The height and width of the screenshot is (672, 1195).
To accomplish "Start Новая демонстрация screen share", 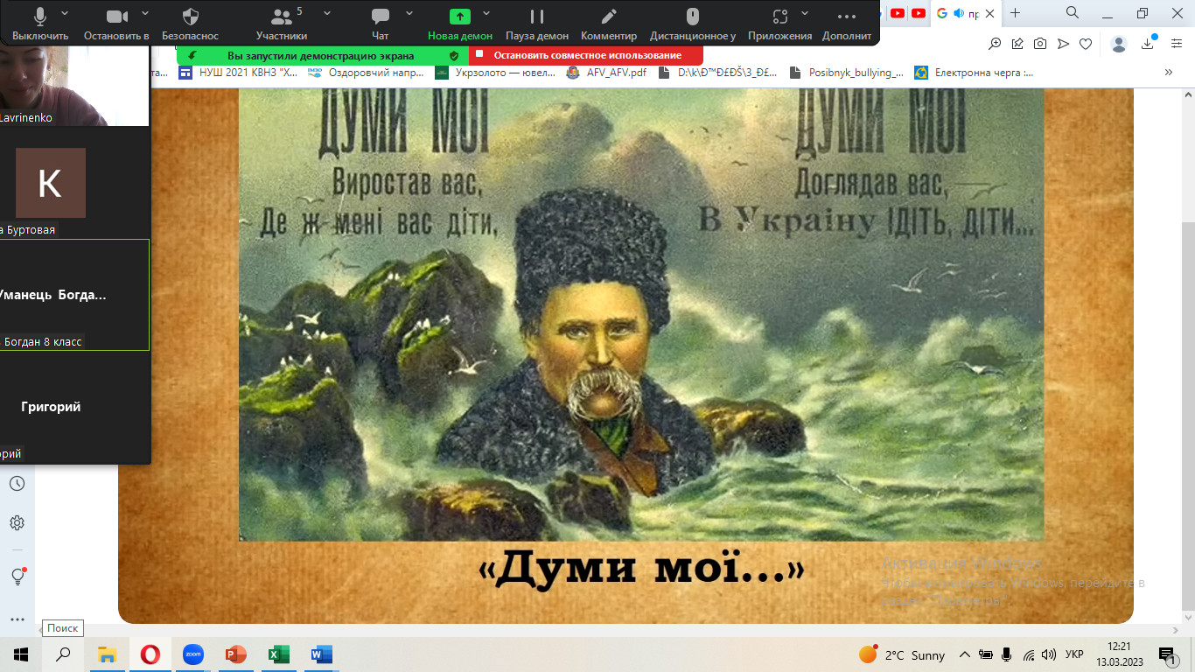I will [460, 24].
